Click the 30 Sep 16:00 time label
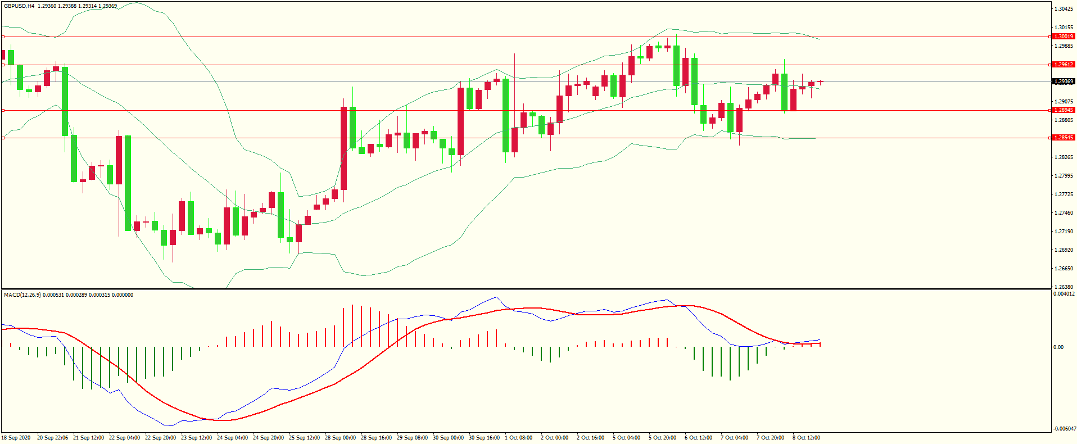Viewport: 1077px width, 444px height. click(x=485, y=438)
